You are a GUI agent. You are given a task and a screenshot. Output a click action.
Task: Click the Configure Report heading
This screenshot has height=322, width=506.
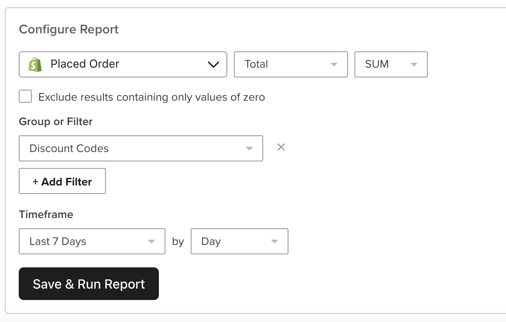click(69, 30)
